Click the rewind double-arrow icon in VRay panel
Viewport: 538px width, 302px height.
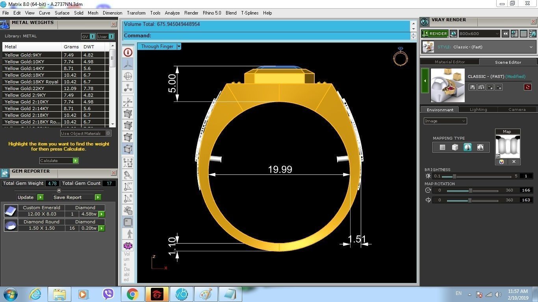pos(505,34)
